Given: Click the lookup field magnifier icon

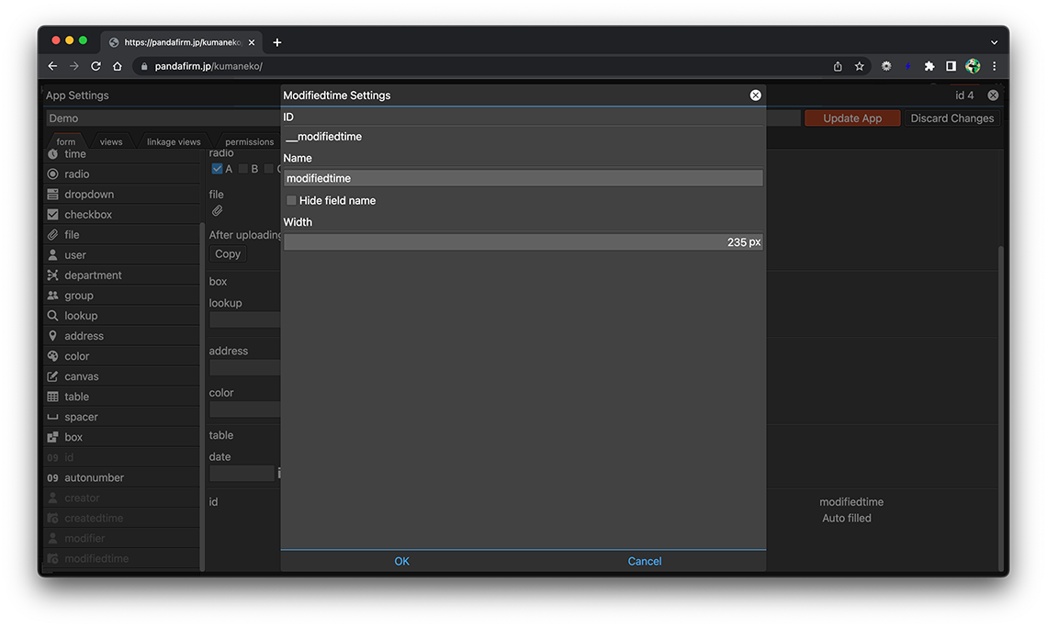Looking at the screenshot, I should tap(53, 316).
